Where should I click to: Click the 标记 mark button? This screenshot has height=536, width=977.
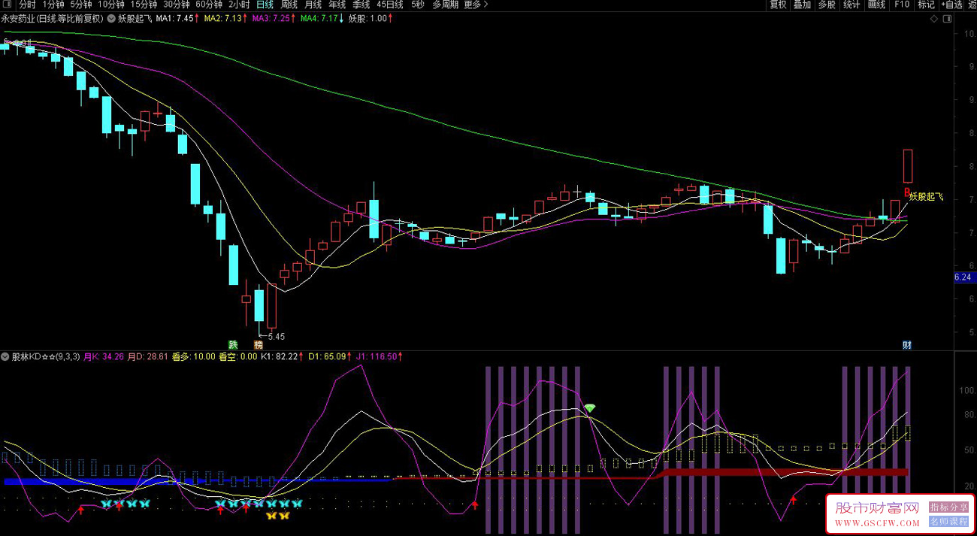tap(926, 5)
